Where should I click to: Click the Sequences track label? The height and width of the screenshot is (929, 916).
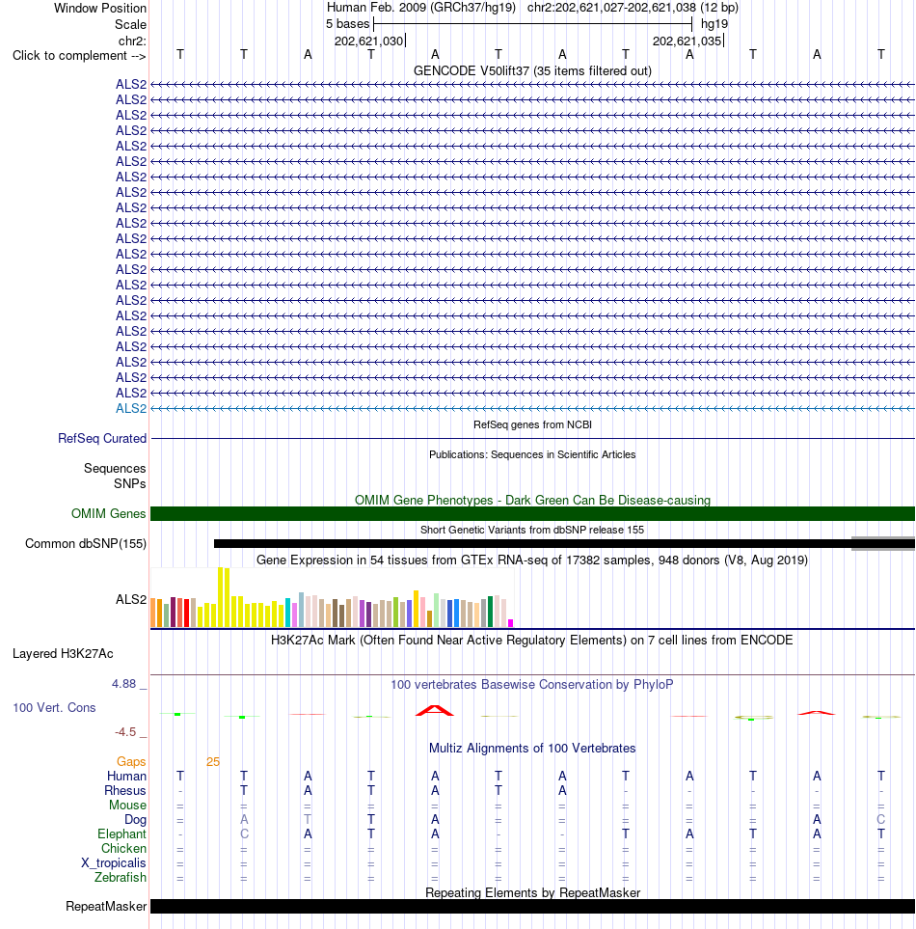(115, 468)
